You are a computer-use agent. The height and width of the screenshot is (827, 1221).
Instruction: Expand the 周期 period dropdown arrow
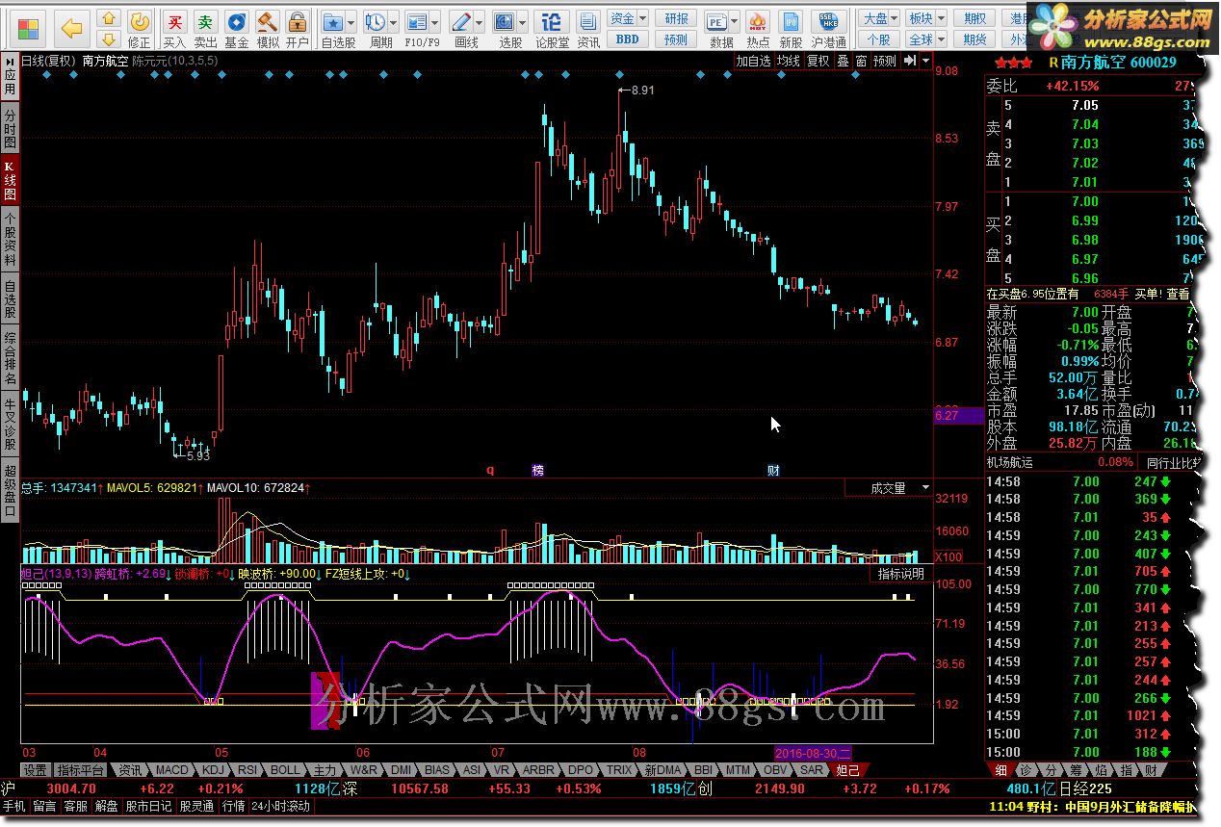(x=394, y=22)
